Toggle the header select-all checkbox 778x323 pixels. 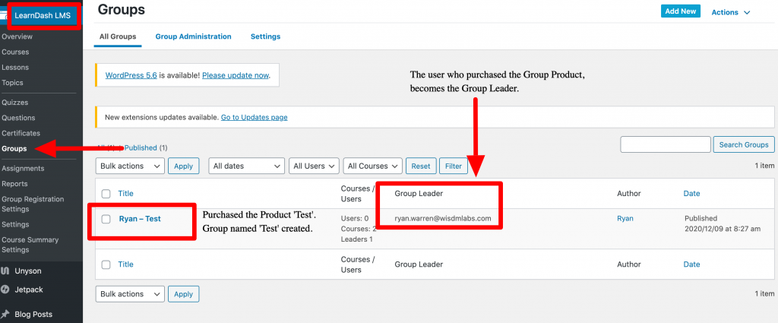106,194
